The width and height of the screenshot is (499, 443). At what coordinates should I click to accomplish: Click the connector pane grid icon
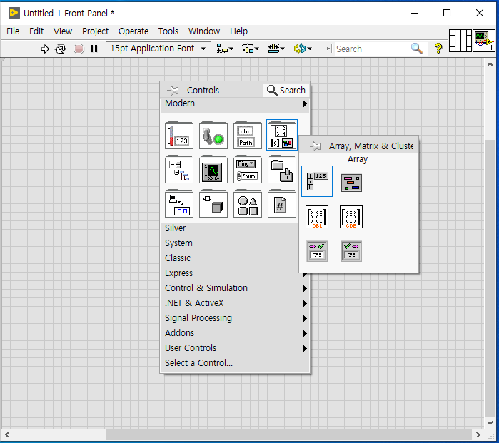coord(460,41)
